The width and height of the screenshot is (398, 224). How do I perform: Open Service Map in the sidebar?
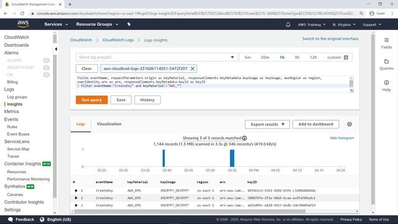point(18,149)
